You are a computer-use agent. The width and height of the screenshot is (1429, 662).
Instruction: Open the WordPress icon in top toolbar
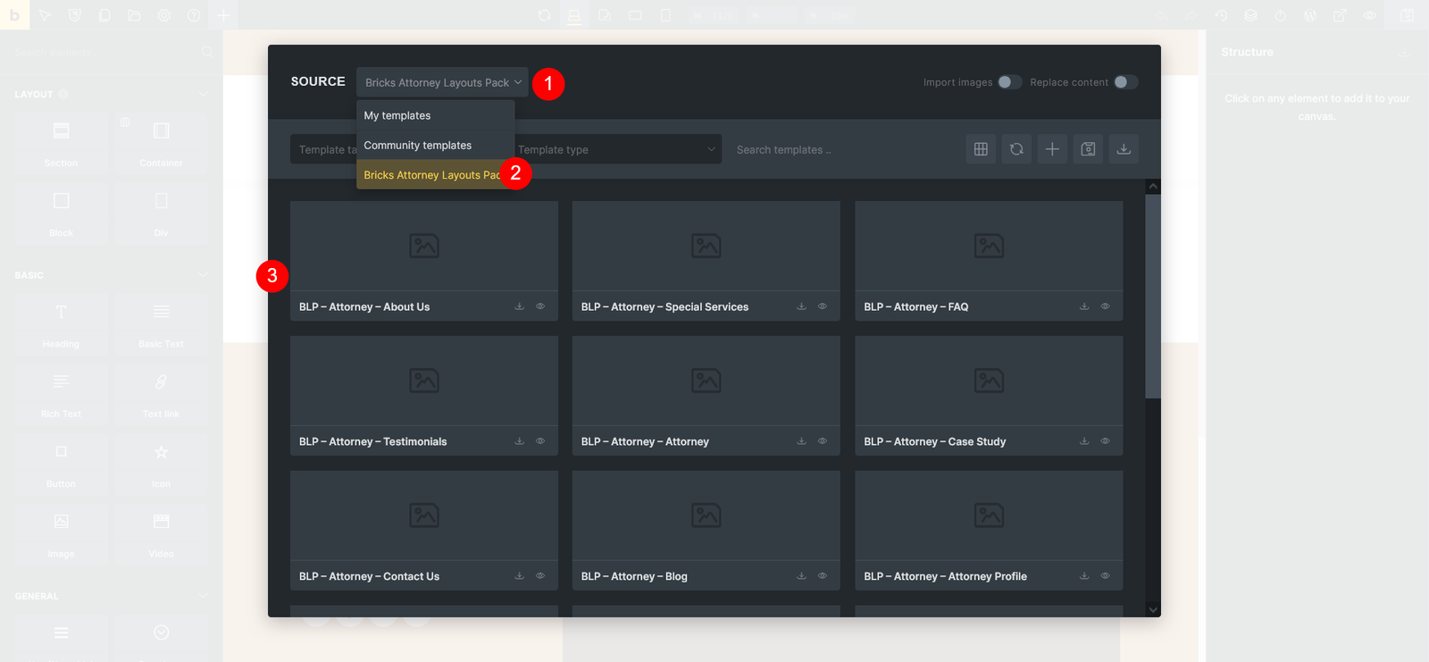coord(1310,15)
